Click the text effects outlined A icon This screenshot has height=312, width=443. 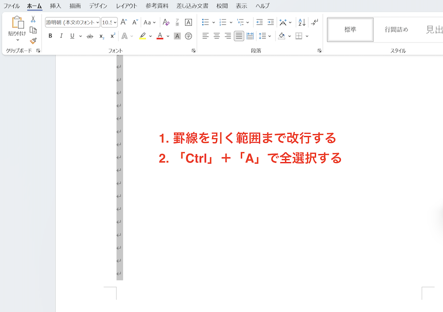tap(124, 36)
